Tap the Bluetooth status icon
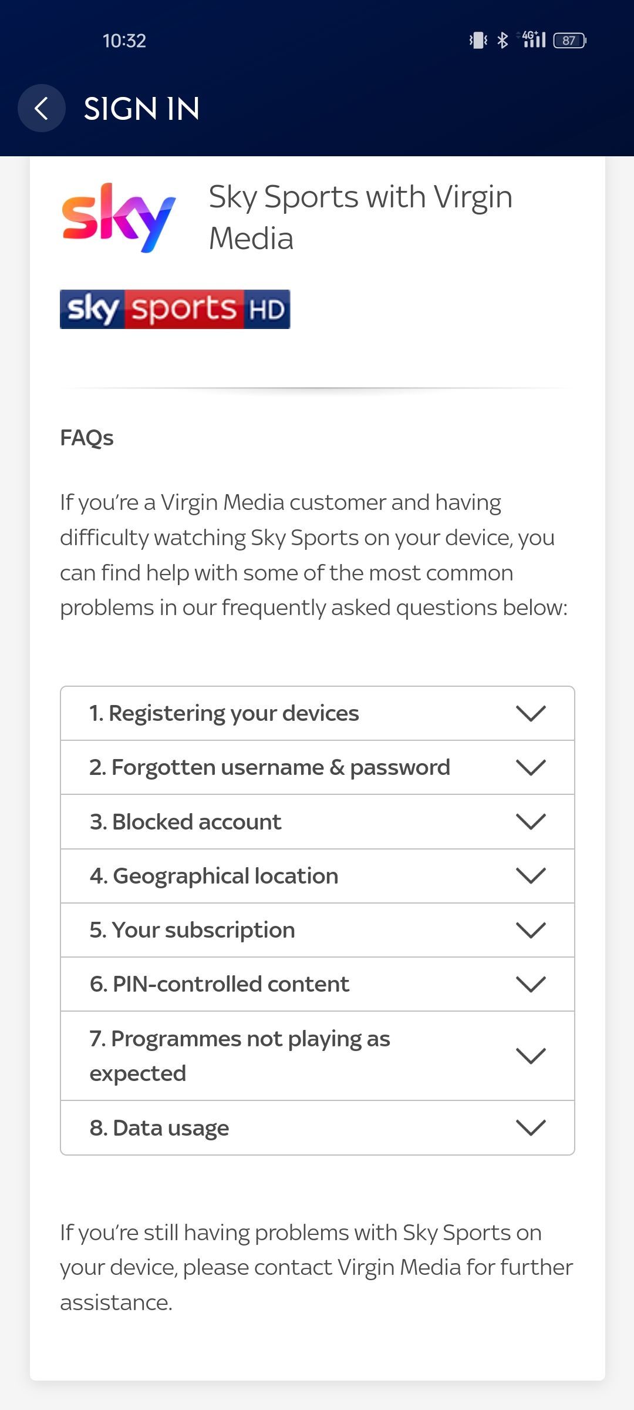The image size is (634, 1410). click(x=503, y=41)
